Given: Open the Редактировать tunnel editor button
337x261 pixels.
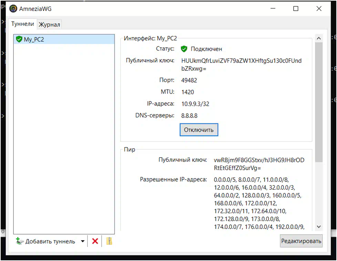Looking at the screenshot, I should point(301,241).
